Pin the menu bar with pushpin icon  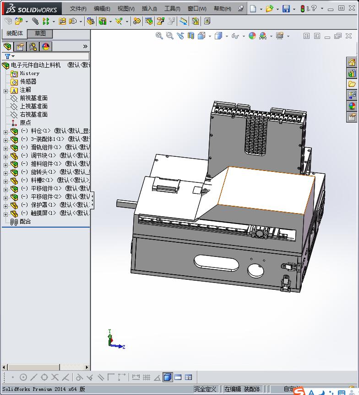(241, 9)
